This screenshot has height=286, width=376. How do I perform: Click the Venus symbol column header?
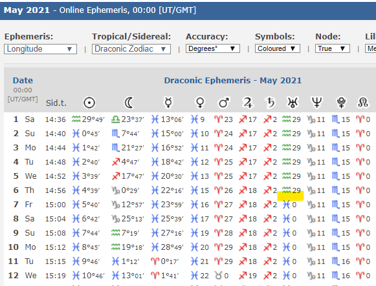pos(200,103)
